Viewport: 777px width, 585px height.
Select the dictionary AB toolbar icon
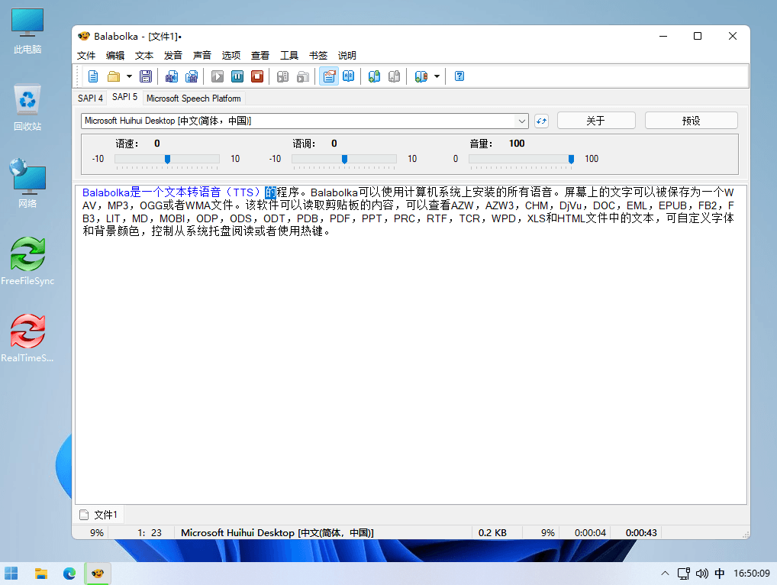349,76
